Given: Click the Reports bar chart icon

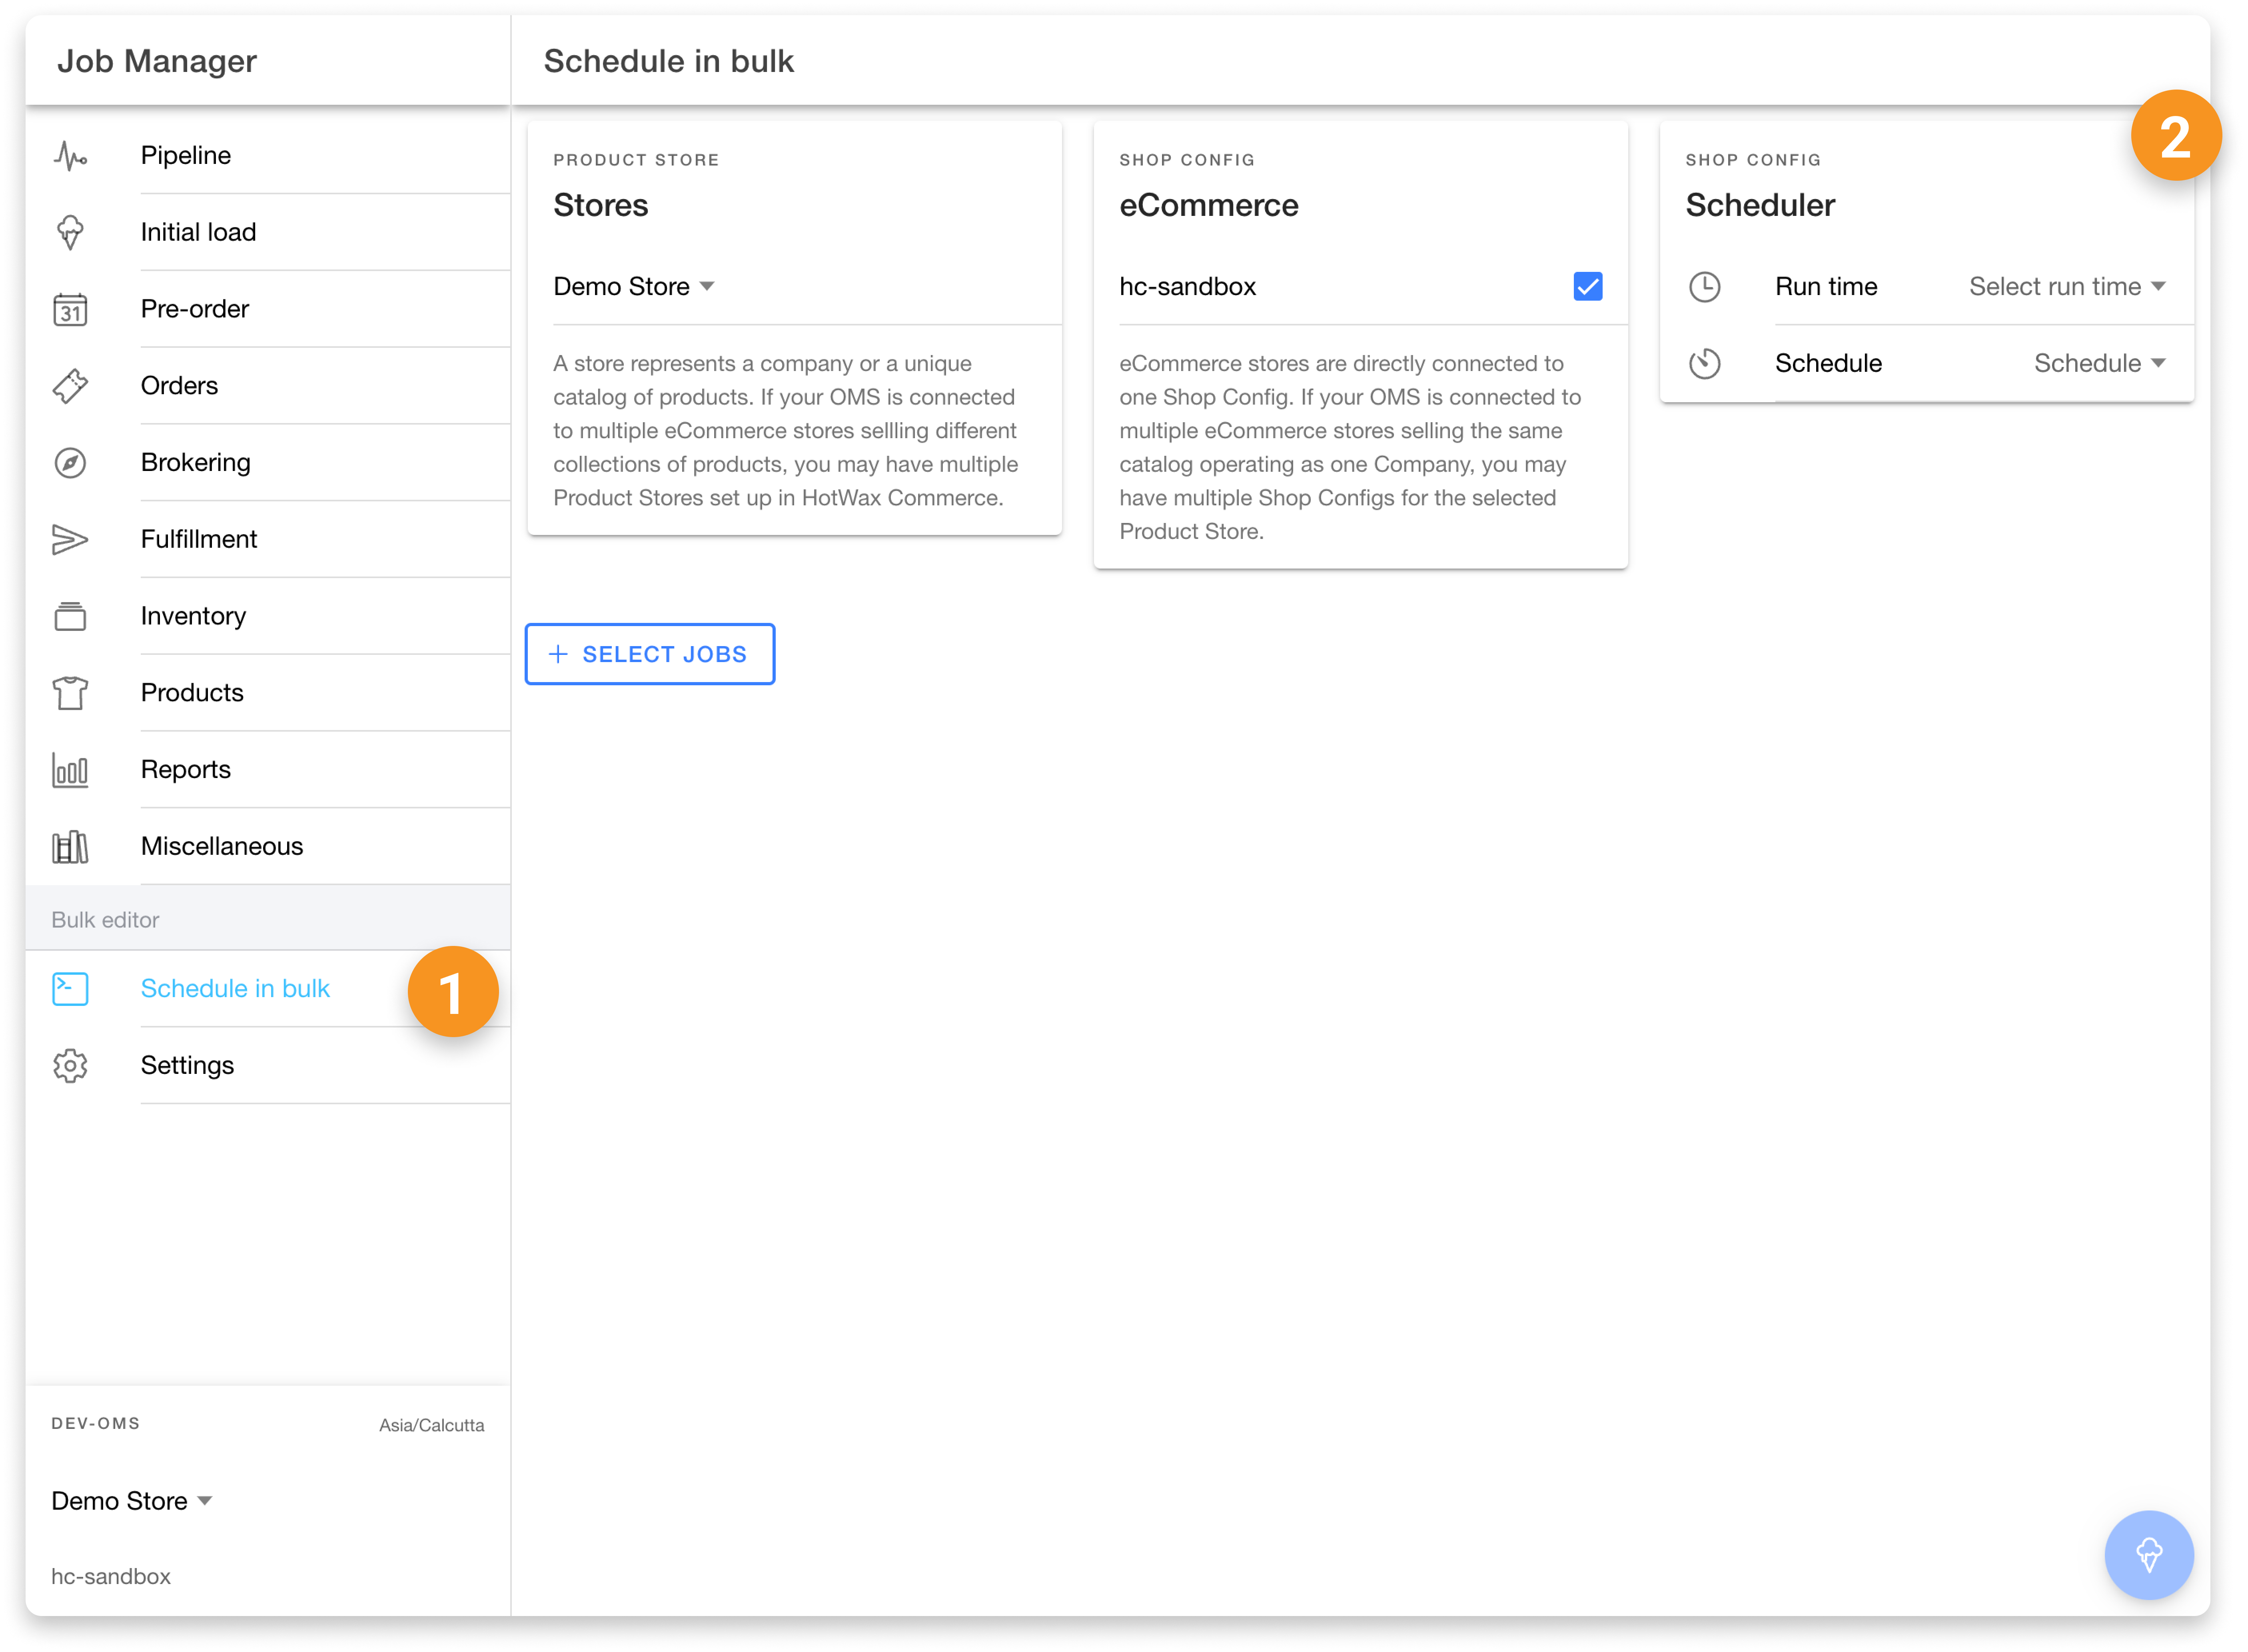Looking at the screenshot, I should pos(70,770).
